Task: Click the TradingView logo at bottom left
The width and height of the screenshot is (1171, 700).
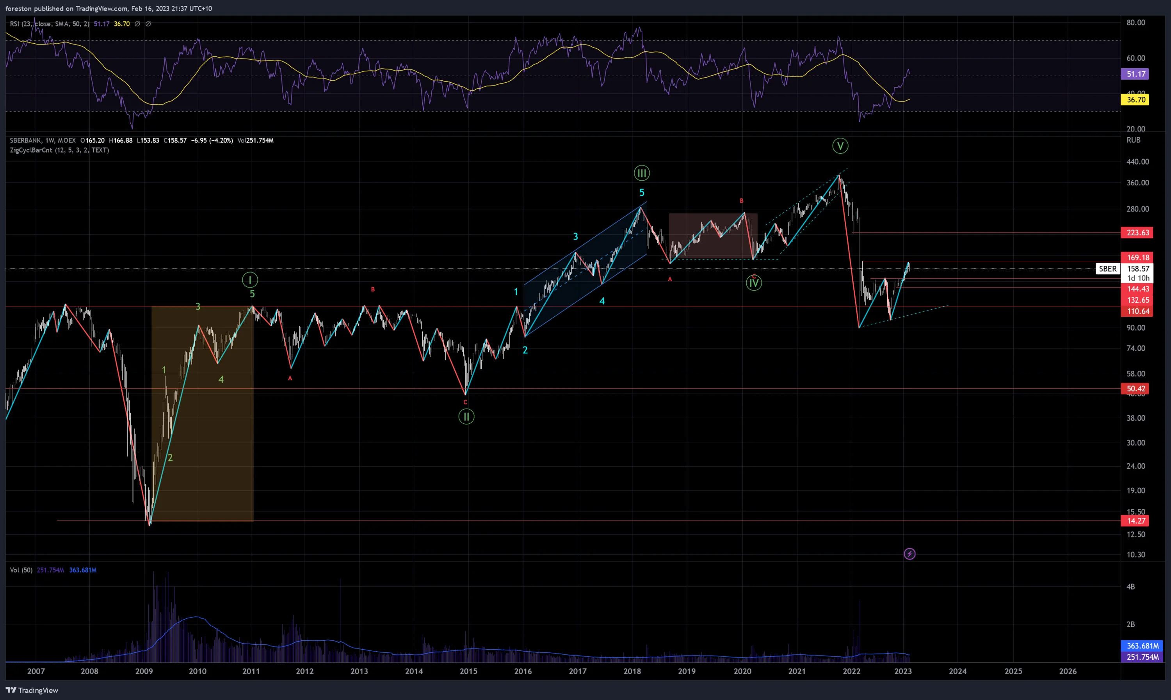Action: coord(32,690)
